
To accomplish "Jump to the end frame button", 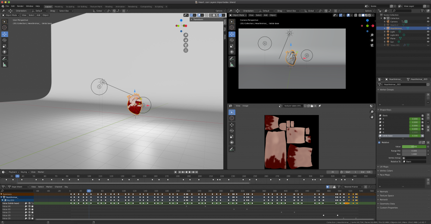I will 197,172.
